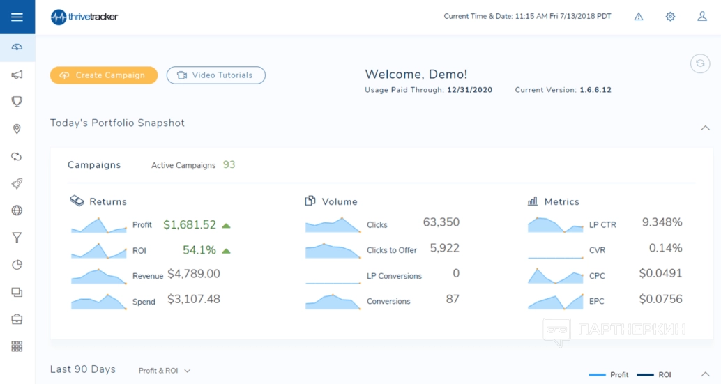Open the globe icon in sidebar

pyautogui.click(x=17, y=210)
